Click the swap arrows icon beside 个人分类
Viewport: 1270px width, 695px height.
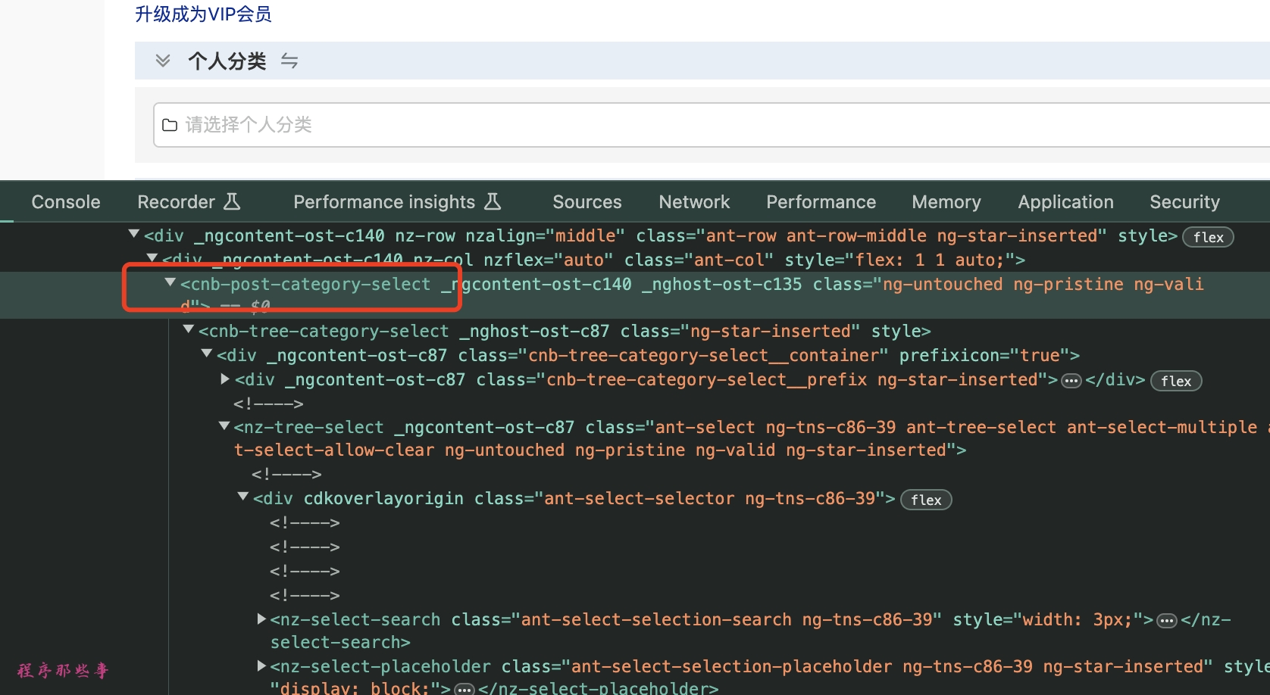[289, 61]
